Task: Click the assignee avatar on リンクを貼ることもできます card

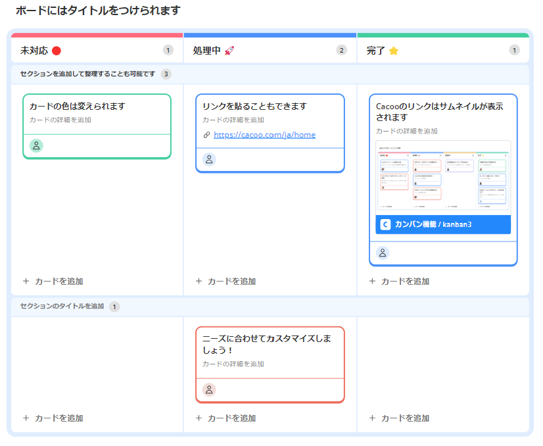Action: point(209,159)
